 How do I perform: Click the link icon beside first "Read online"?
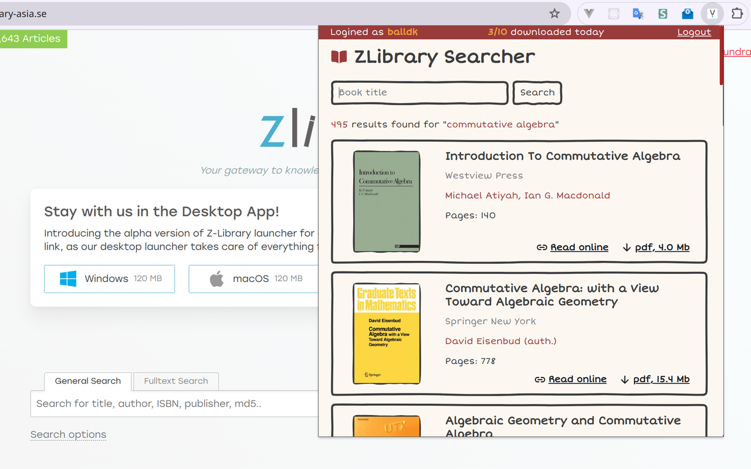542,247
